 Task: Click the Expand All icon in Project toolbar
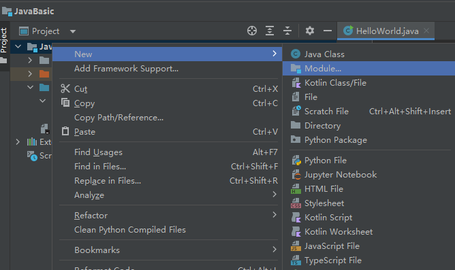tap(270, 31)
